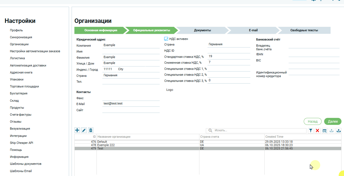Click the Искать search field
Screen dimensions: 344x176
point(259,130)
